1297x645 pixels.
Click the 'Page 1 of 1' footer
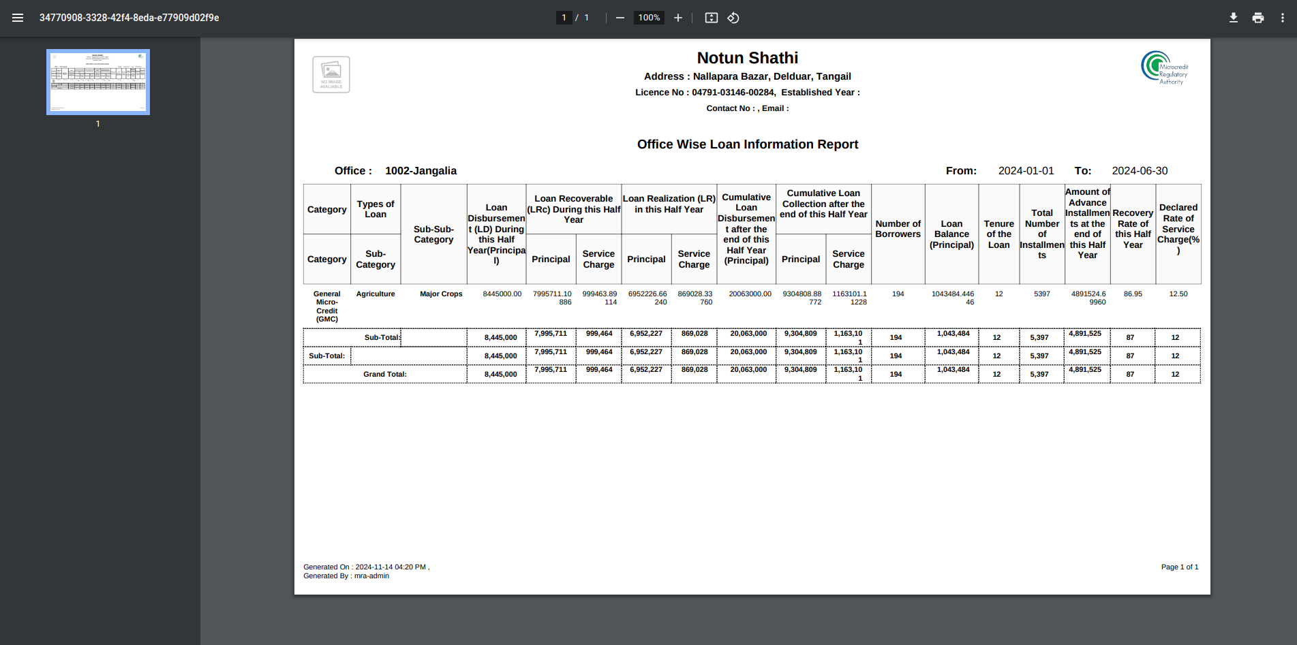(1180, 567)
